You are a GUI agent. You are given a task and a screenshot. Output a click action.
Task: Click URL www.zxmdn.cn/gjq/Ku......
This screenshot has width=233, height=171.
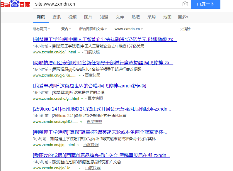point(55,75)
